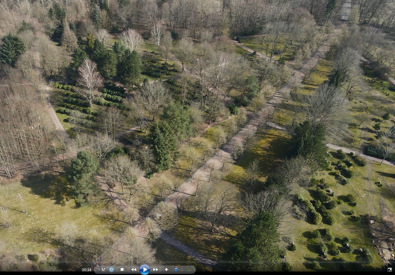Click the fast-forward/next button

click(156, 270)
